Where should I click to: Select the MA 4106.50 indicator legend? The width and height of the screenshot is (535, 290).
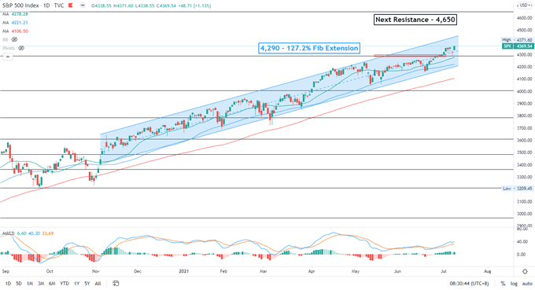16,31
